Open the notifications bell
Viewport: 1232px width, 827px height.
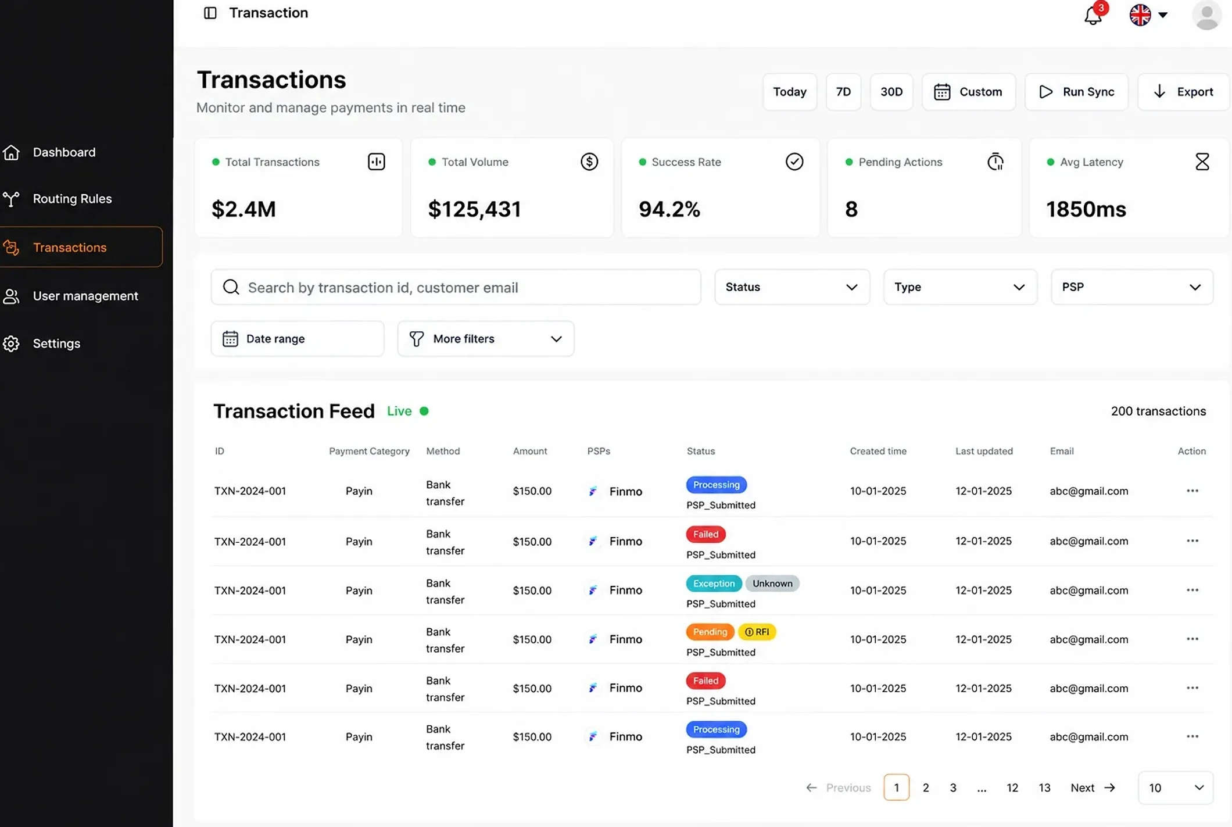[x=1093, y=15]
